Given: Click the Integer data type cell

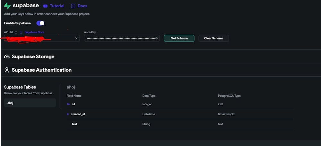Looking at the screenshot, I should 147,104.
